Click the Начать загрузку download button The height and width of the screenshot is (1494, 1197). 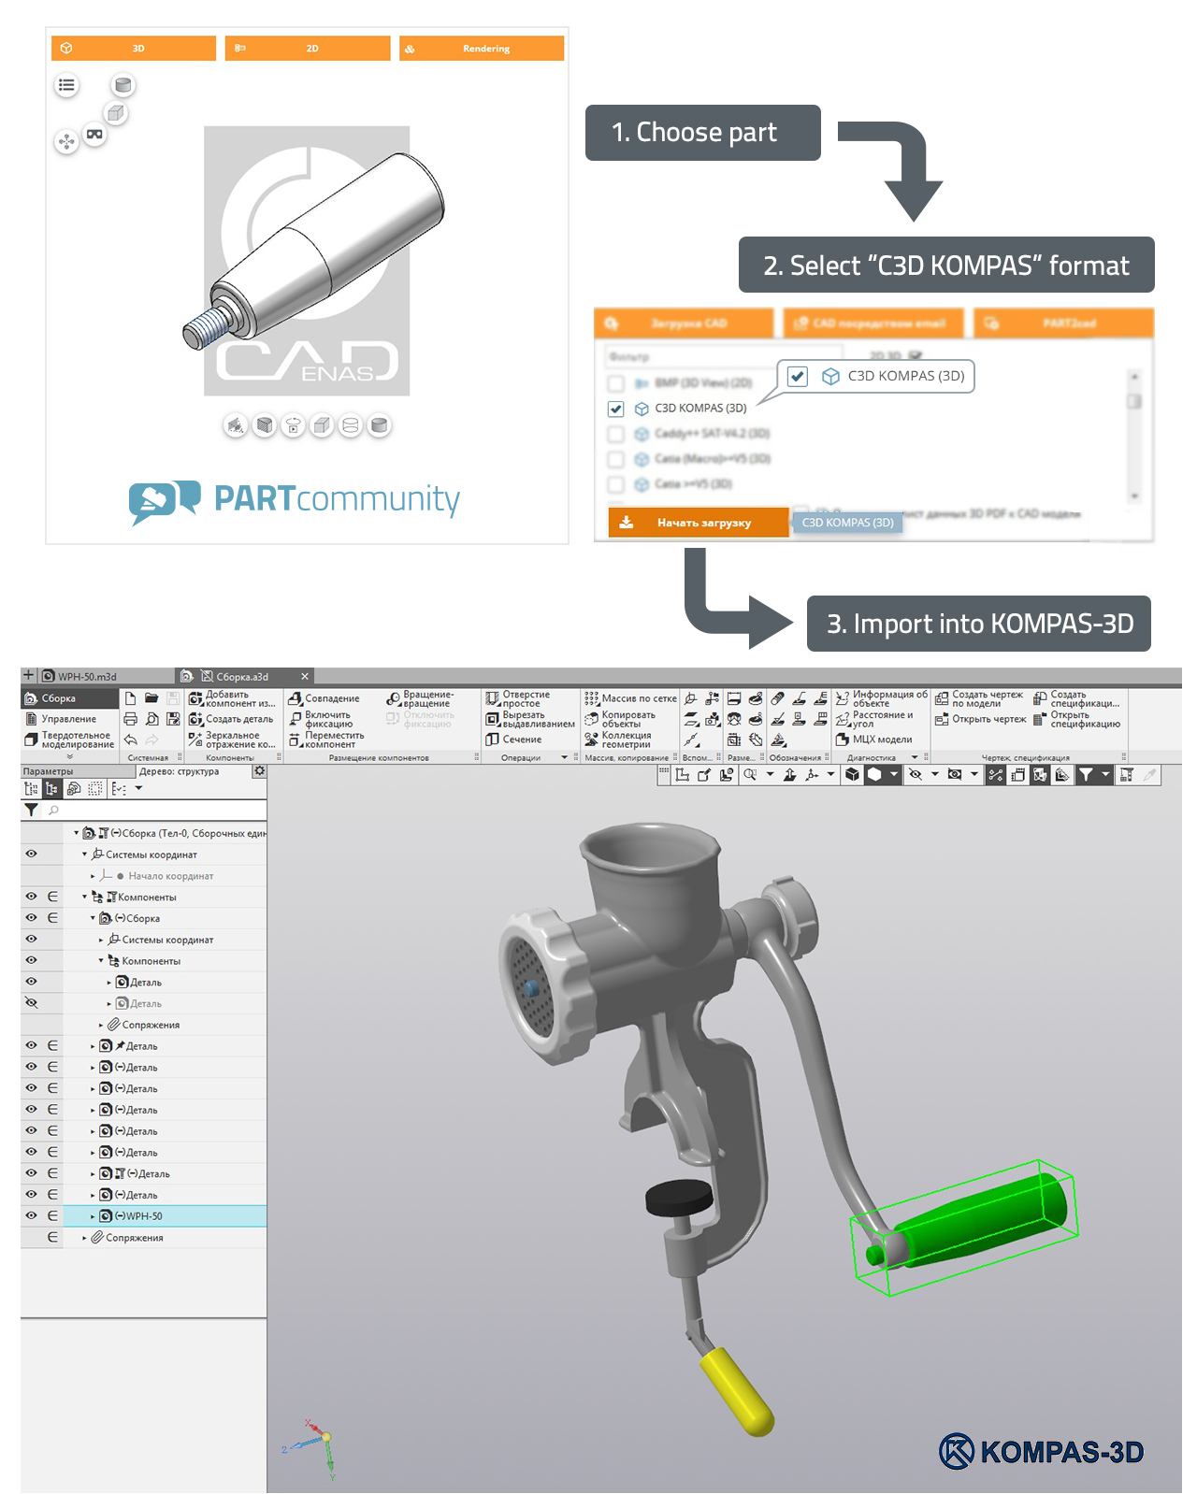point(698,523)
